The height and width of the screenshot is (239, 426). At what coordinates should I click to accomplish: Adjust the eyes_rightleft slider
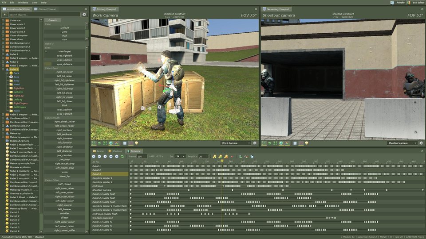(x=64, y=56)
